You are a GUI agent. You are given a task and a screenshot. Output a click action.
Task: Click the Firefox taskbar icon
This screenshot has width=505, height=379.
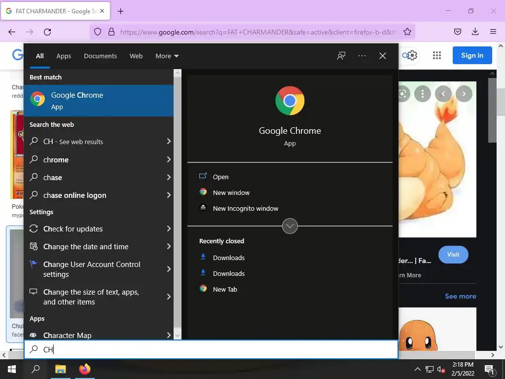[85, 369]
